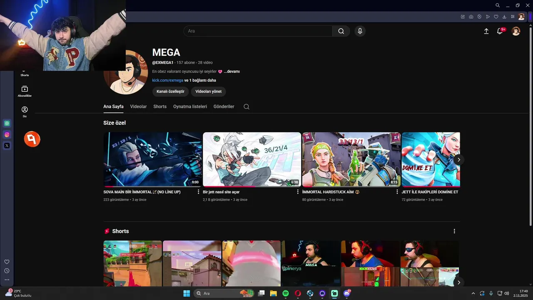Click the search icon in the browser title bar
This screenshot has height=300, width=533.
point(498,5)
